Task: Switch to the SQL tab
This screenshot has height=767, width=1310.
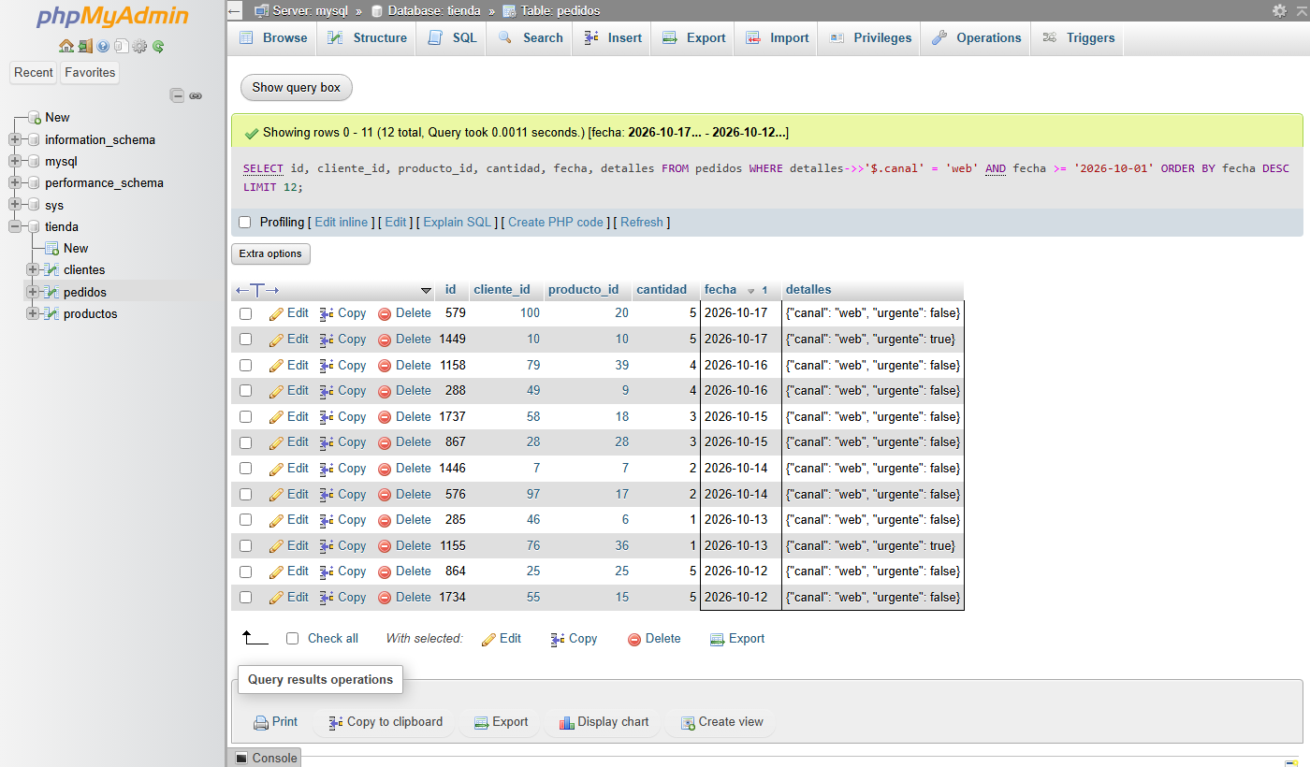Action: (x=453, y=38)
